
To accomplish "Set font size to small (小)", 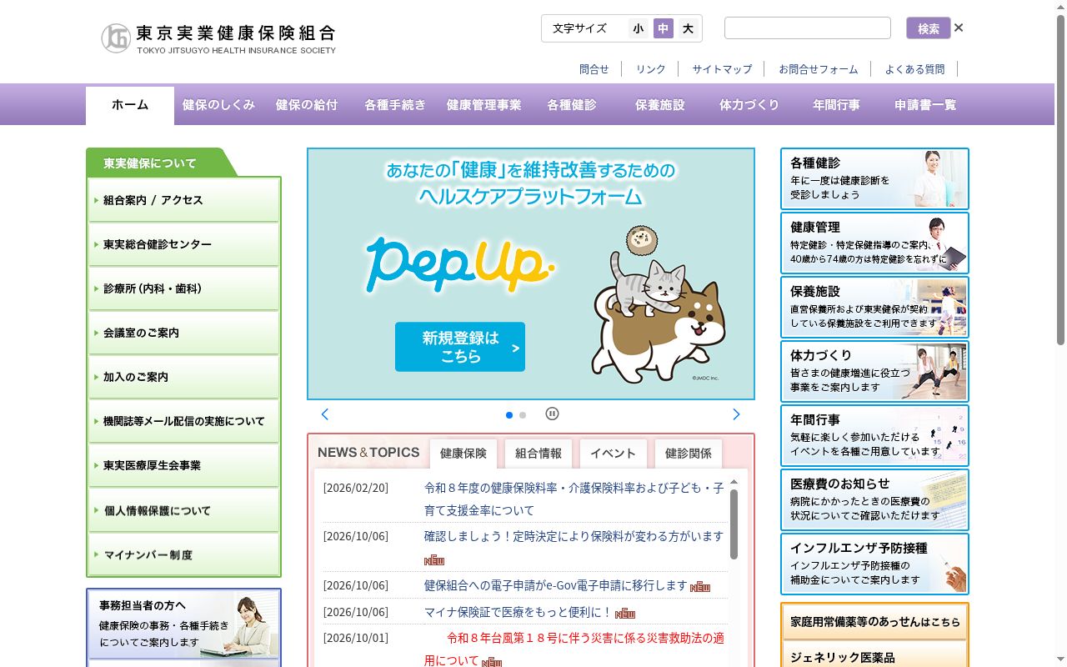I will (x=638, y=28).
